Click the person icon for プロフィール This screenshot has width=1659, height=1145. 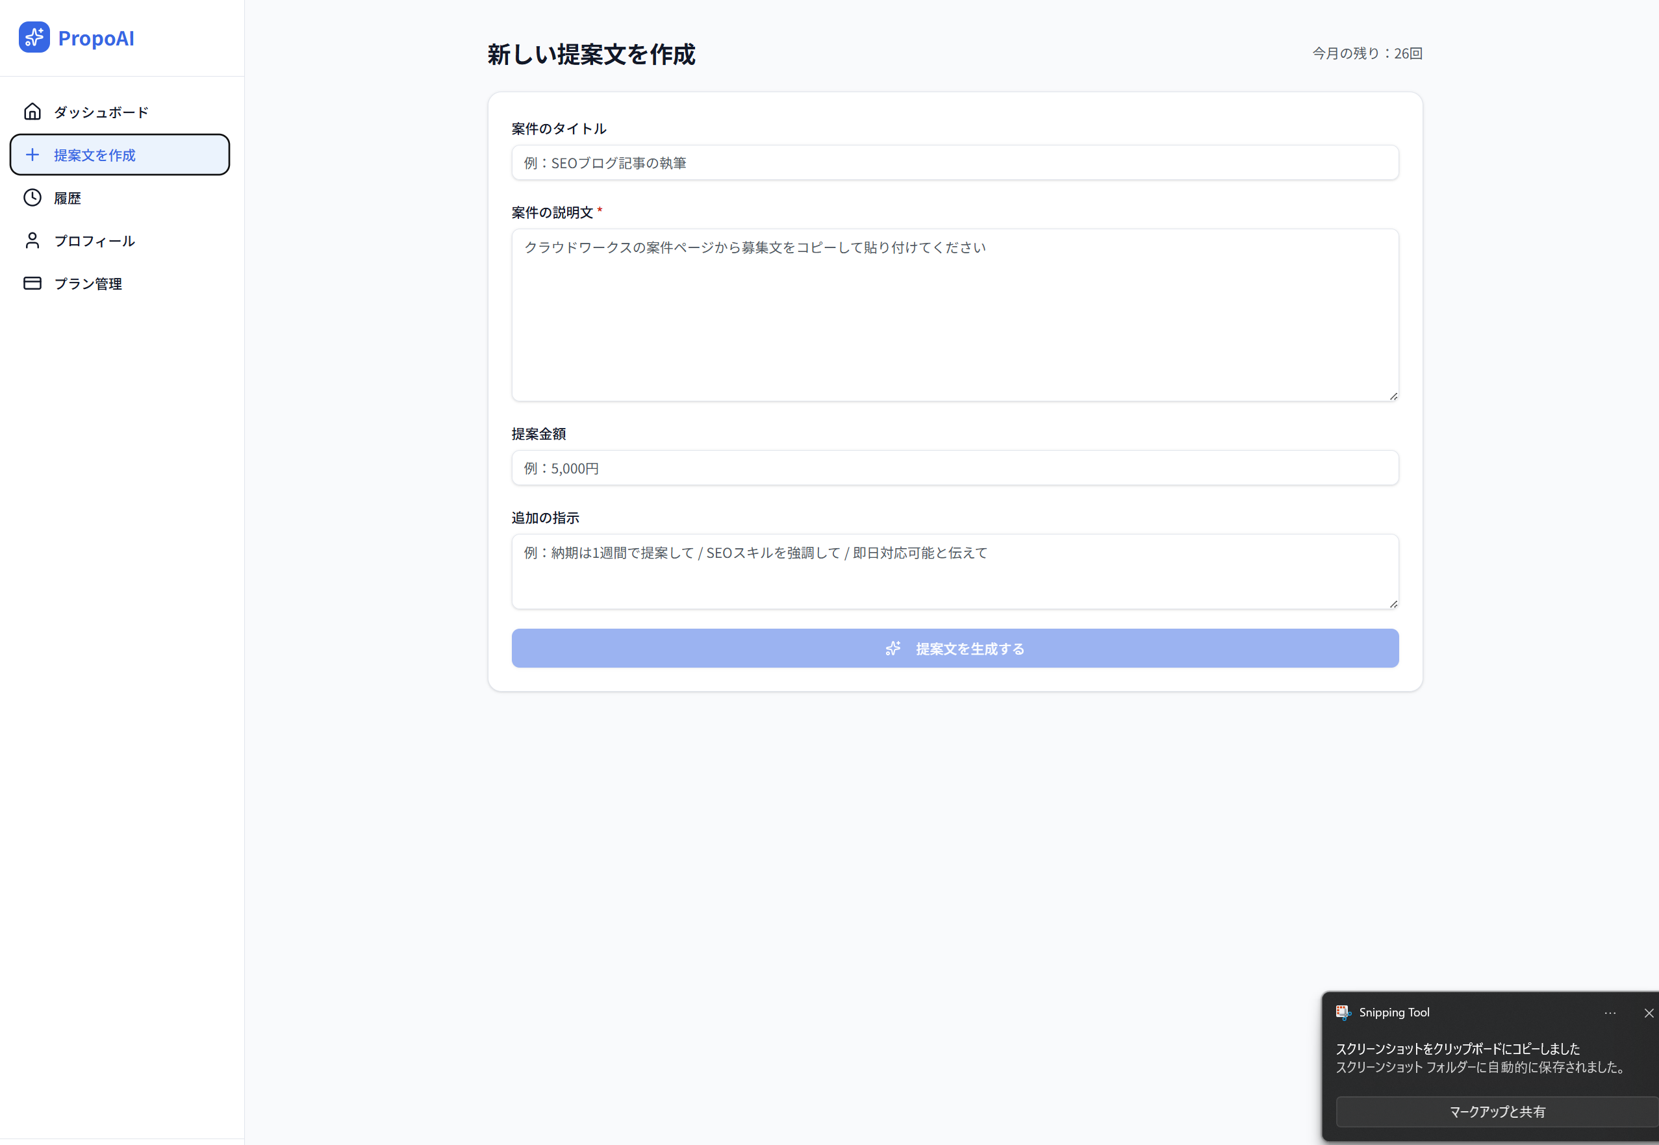(x=32, y=240)
